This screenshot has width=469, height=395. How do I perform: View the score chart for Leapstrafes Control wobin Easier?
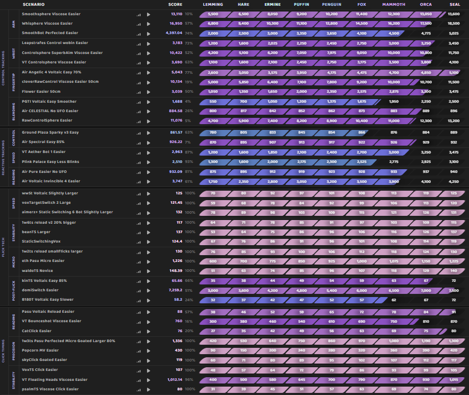tap(139, 44)
